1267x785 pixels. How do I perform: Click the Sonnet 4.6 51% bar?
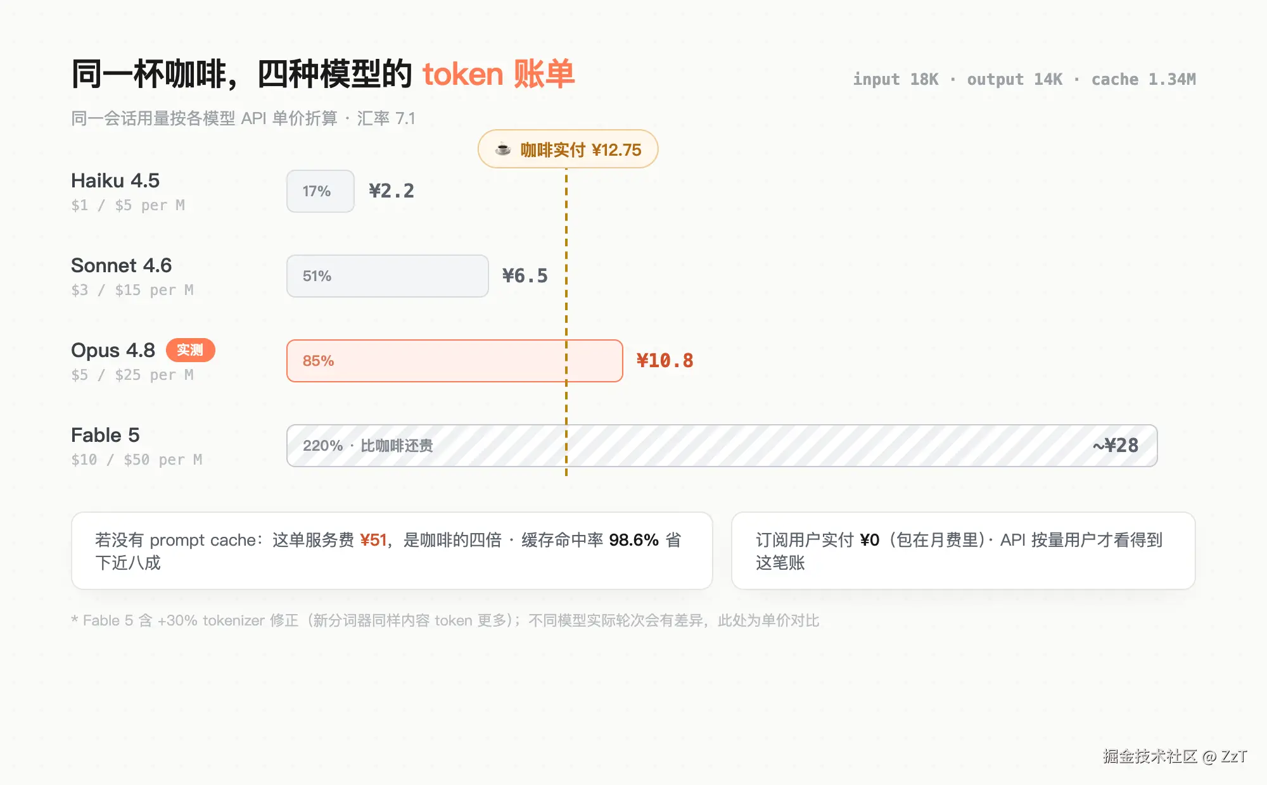pos(388,276)
